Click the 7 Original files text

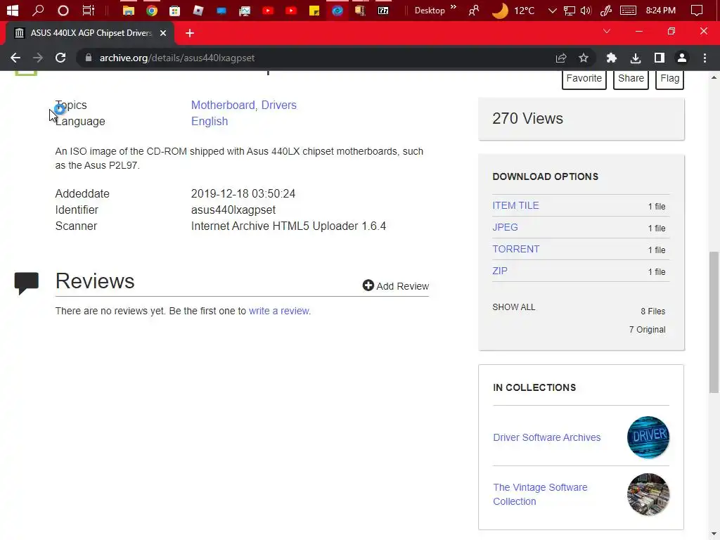point(647,330)
